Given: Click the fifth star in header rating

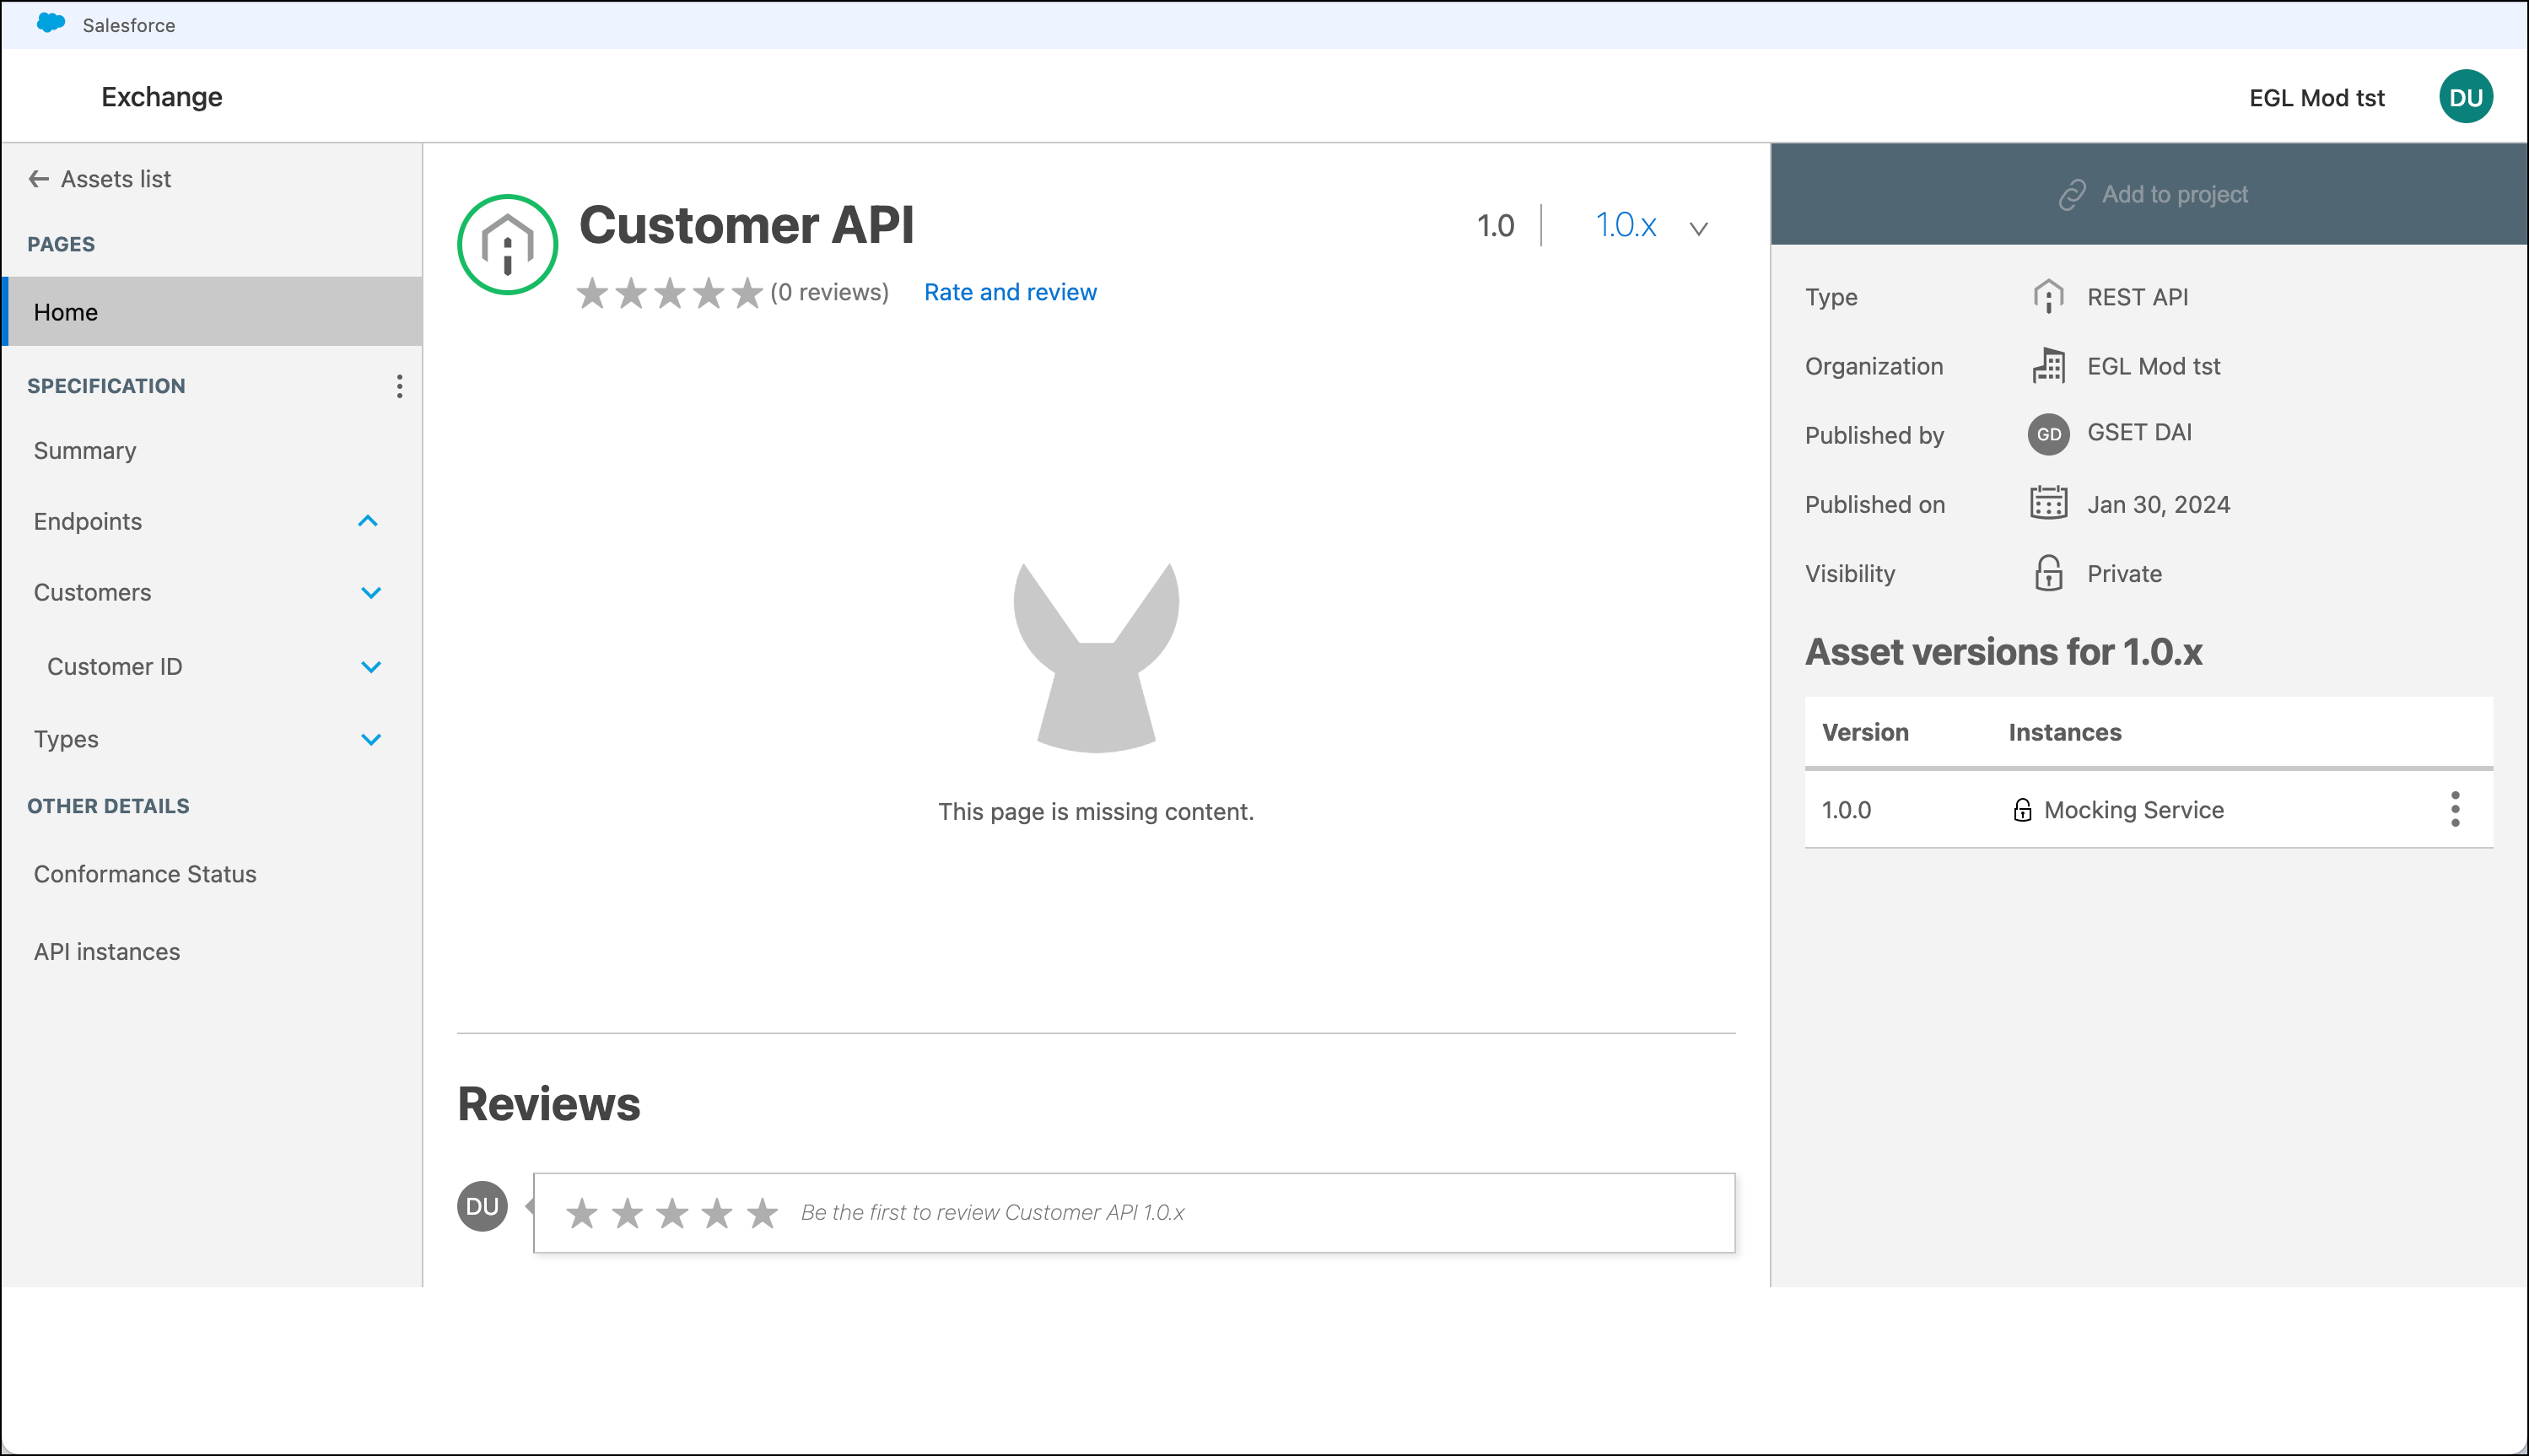Looking at the screenshot, I should [x=747, y=293].
